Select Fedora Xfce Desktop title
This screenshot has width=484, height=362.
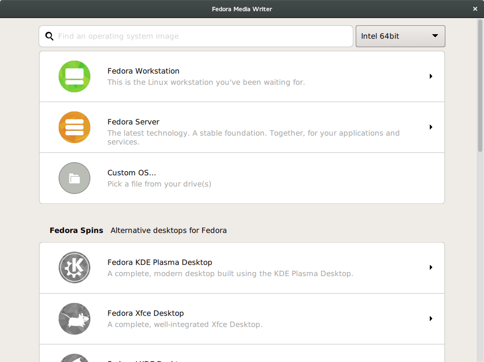pos(146,313)
